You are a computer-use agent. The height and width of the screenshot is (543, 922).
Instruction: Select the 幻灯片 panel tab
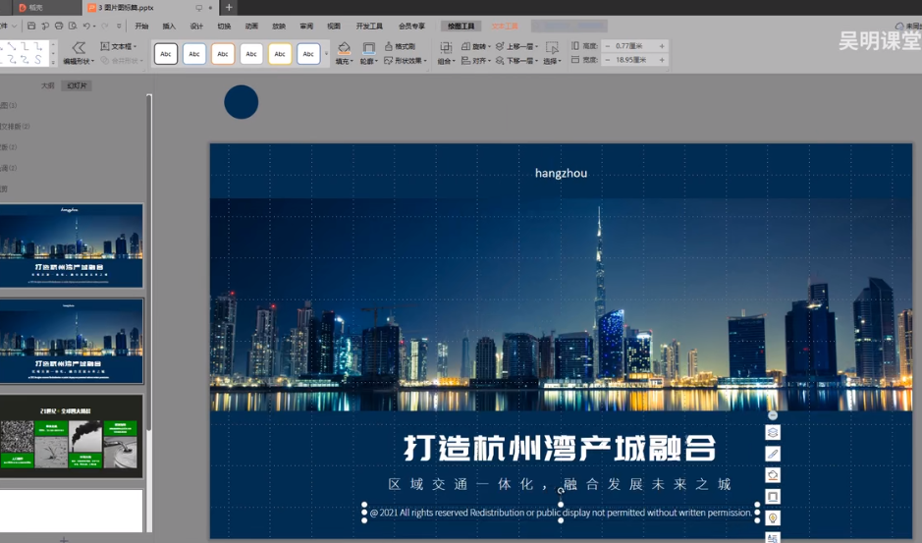coord(77,85)
